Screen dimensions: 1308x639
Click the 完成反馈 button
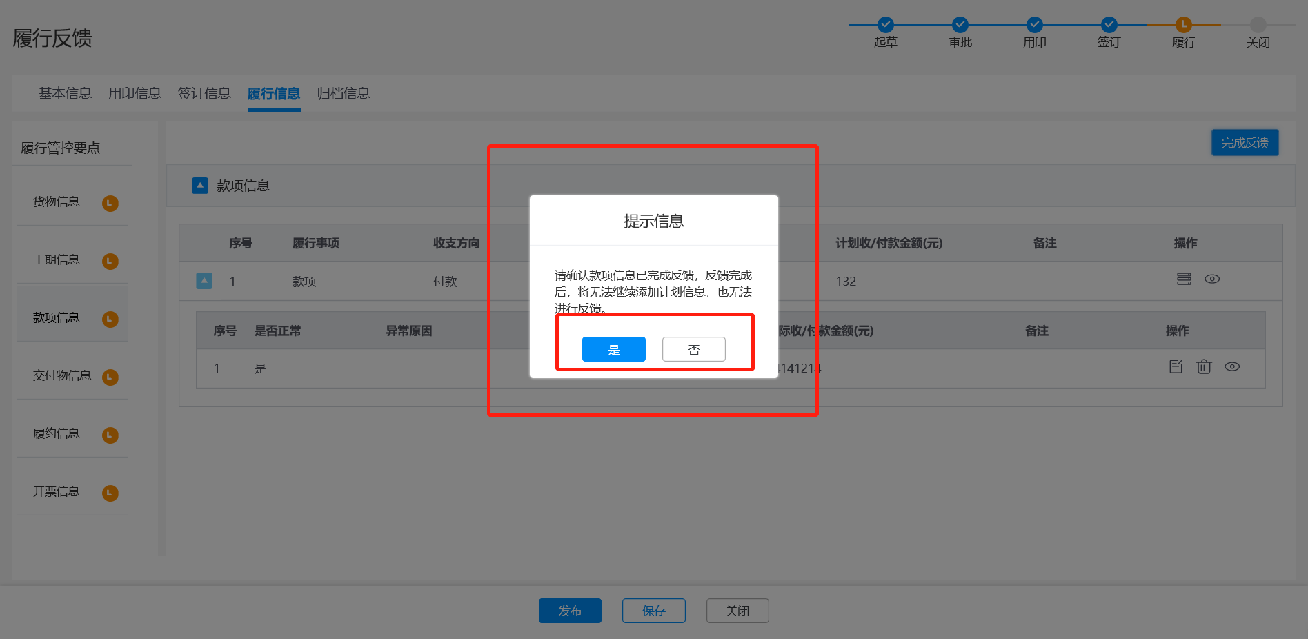[x=1245, y=143]
